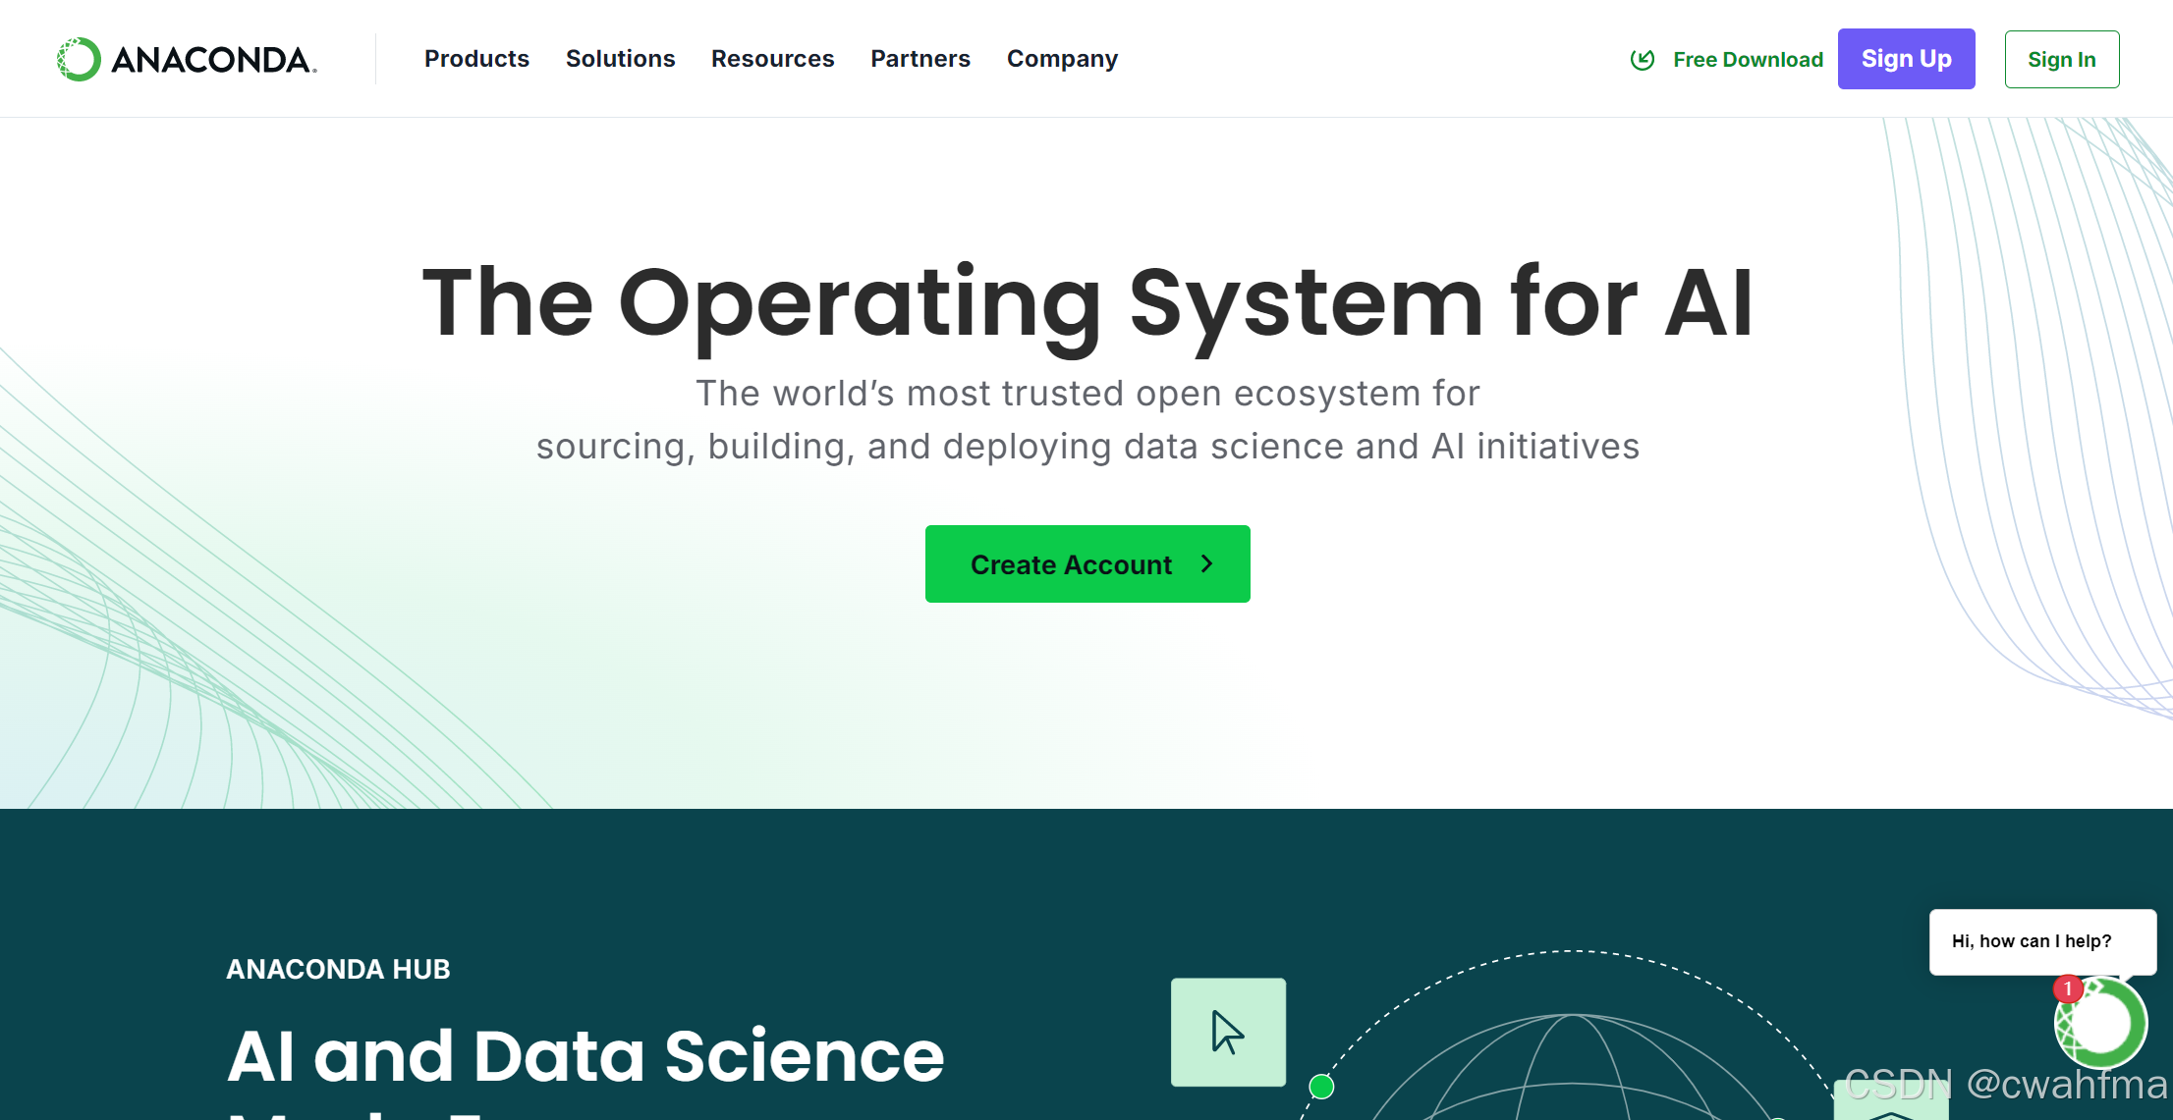
Task: Open the Company menu item
Action: click(1062, 59)
